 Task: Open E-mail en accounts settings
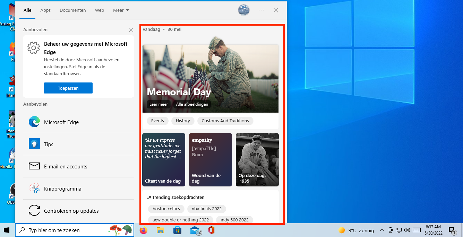tap(66, 167)
